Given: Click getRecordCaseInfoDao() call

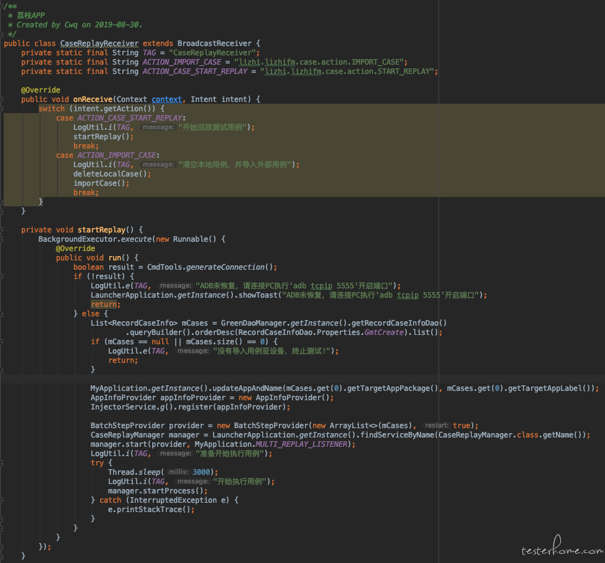Looking at the screenshot, I should point(399,323).
